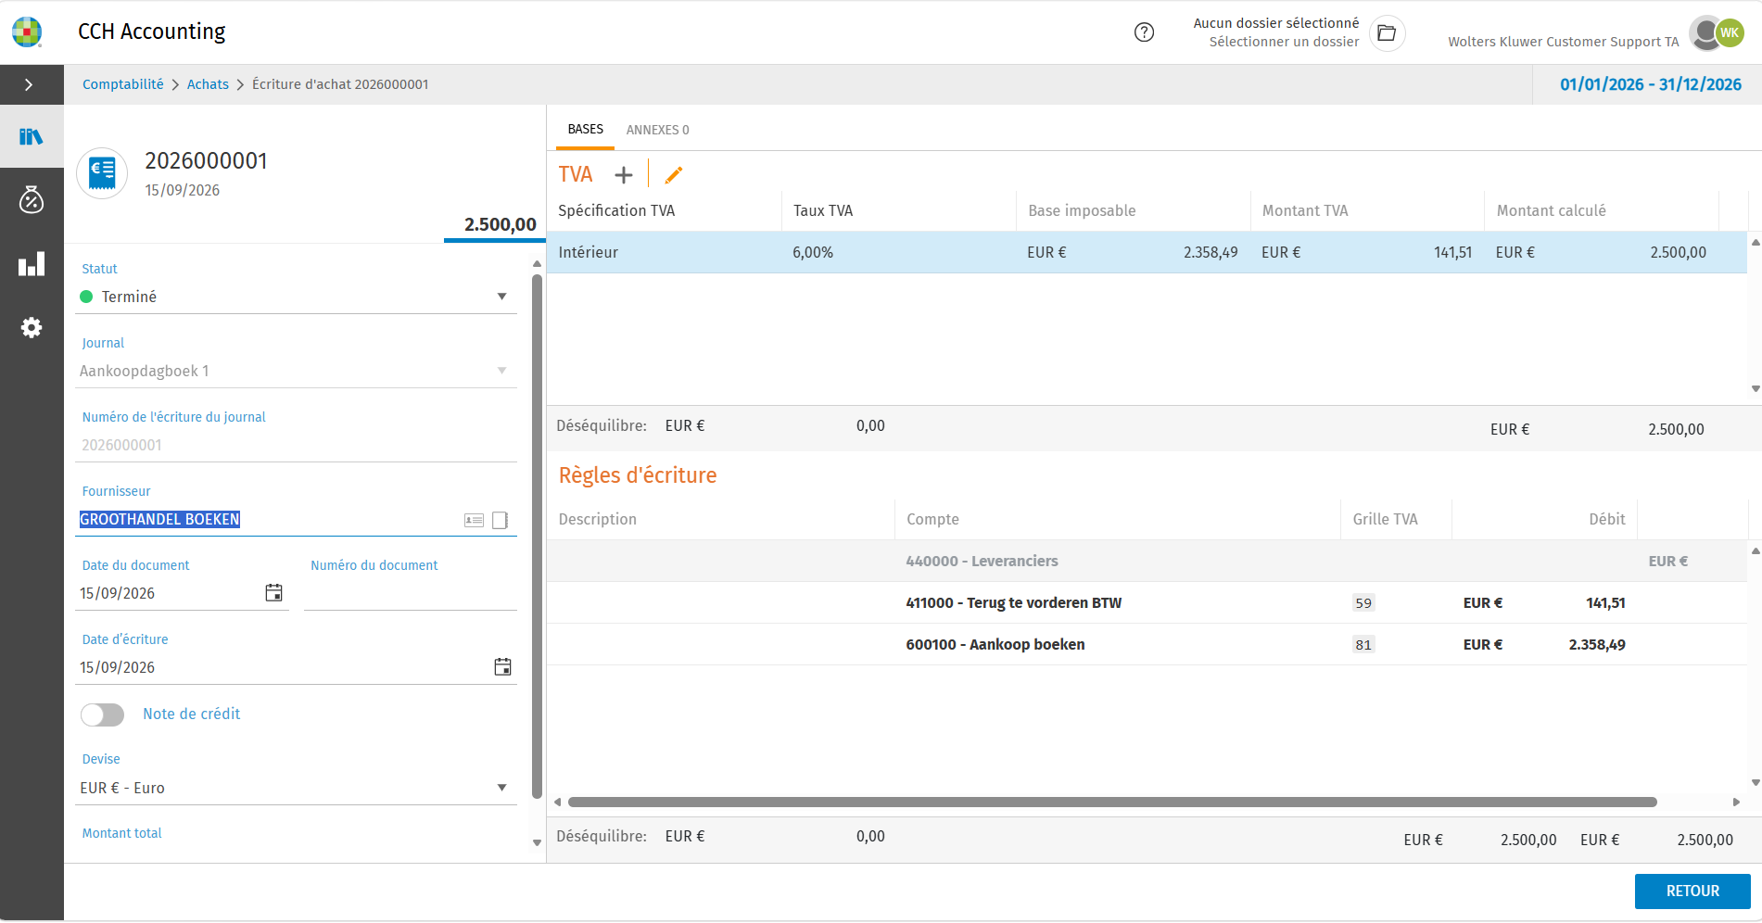
Task: Open the accounting books sidebar icon
Action: click(32, 136)
